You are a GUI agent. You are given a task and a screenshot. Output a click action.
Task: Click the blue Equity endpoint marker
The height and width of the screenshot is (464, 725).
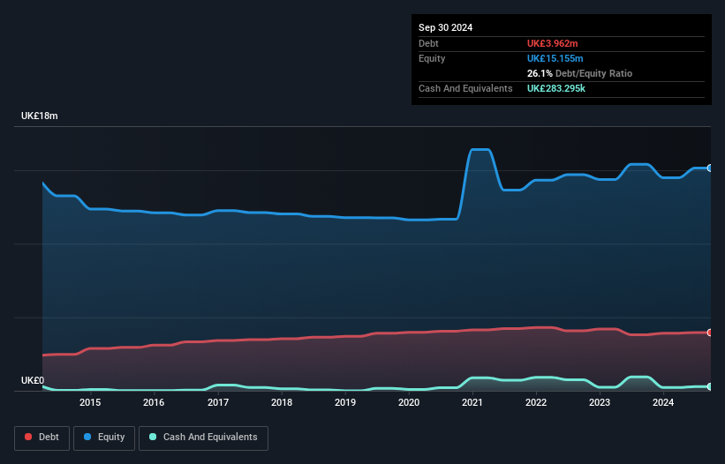coord(710,168)
